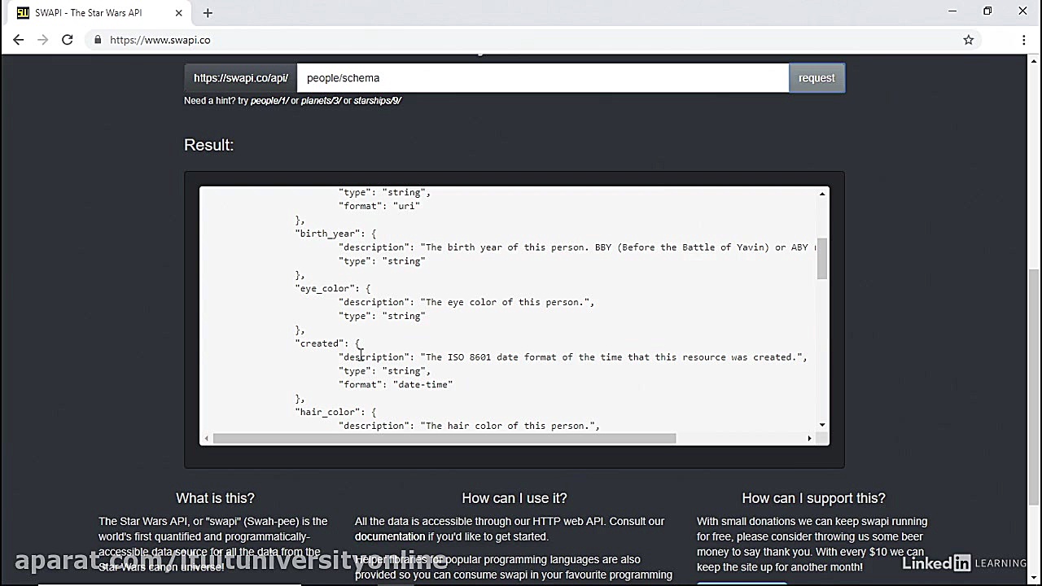Click the "How can I use it?" heading
This screenshot has height=586, width=1042.
[x=514, y=498]
